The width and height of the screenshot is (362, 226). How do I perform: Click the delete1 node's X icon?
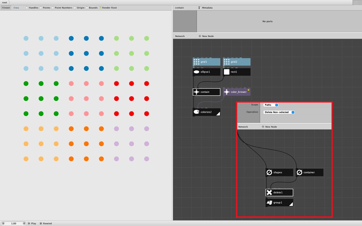click(269, 193)
